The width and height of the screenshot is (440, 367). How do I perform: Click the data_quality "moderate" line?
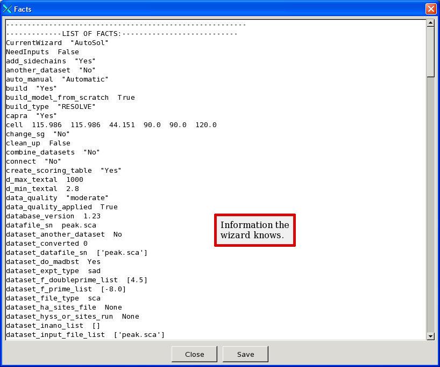pos(57,198)
